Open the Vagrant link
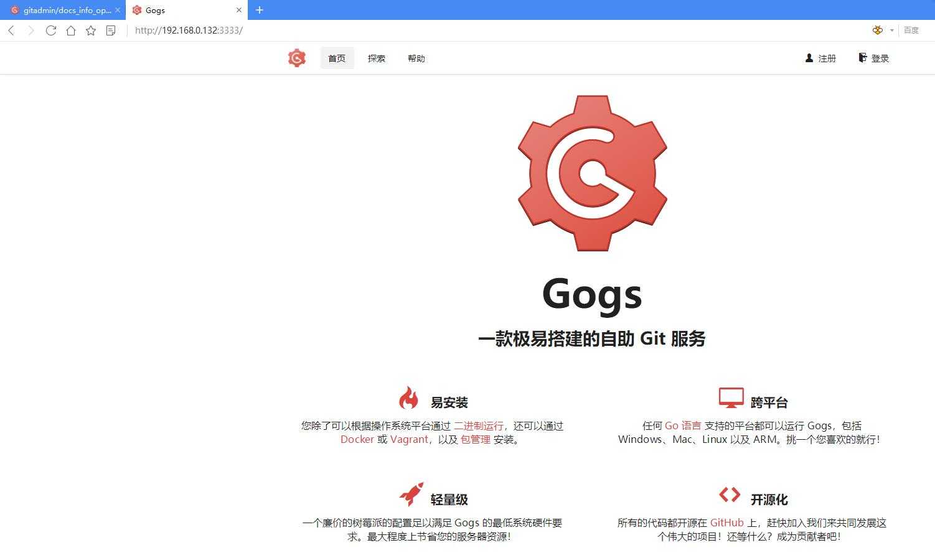This screenshot has height=558, width=935. (x=410, y=439)
